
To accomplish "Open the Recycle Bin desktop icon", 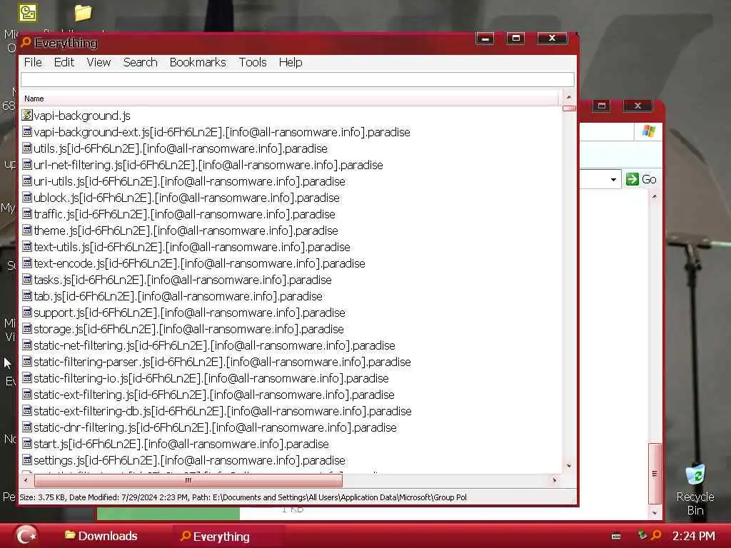I will tap(695, 489).
